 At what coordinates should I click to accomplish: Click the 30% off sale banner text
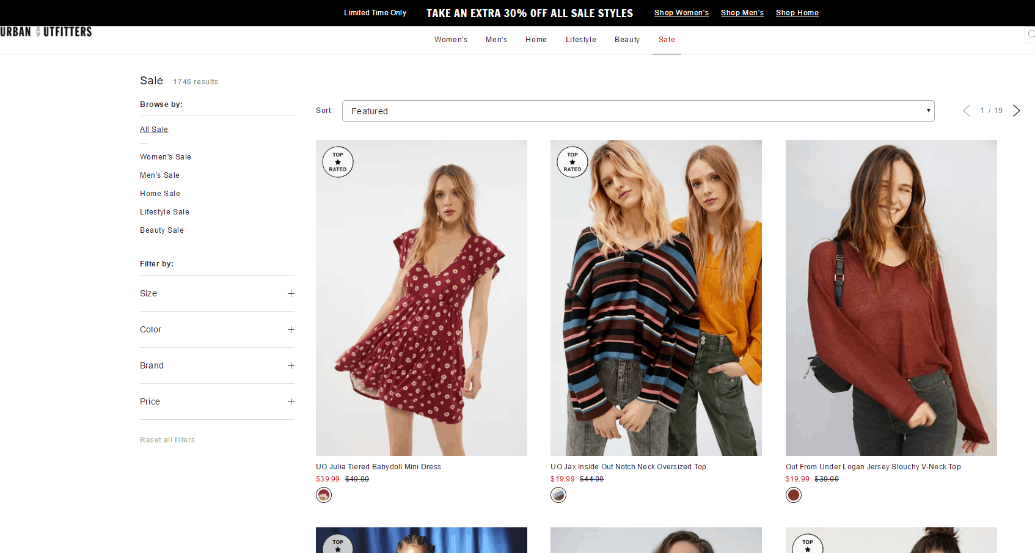[530, 13]
